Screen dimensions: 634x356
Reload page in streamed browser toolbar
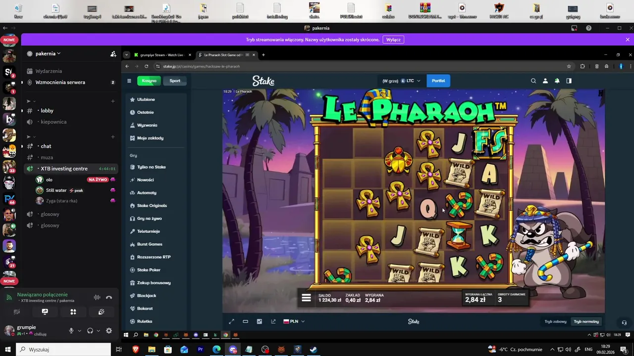click(146, 66)
